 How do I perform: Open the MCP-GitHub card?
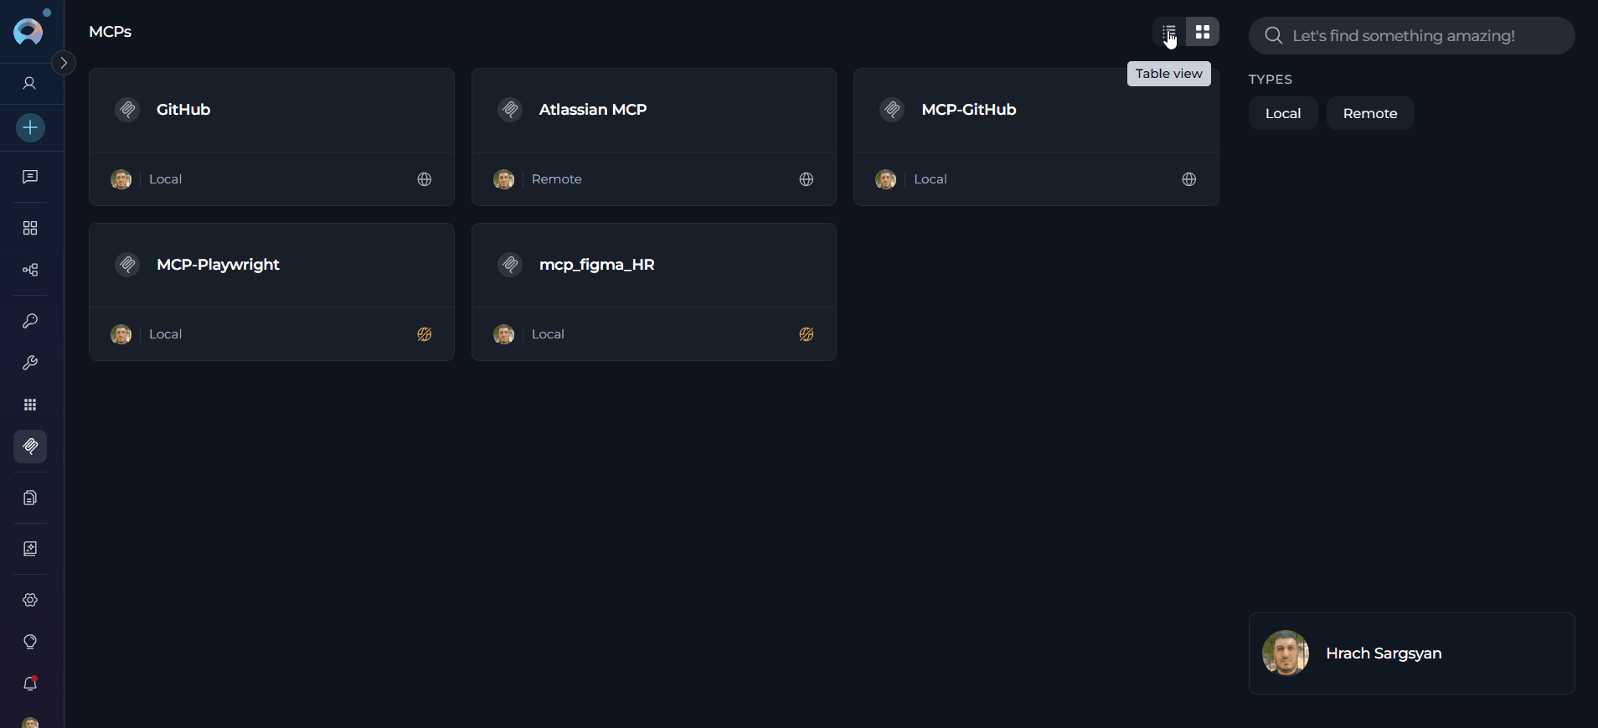[x=1036, y=137]
